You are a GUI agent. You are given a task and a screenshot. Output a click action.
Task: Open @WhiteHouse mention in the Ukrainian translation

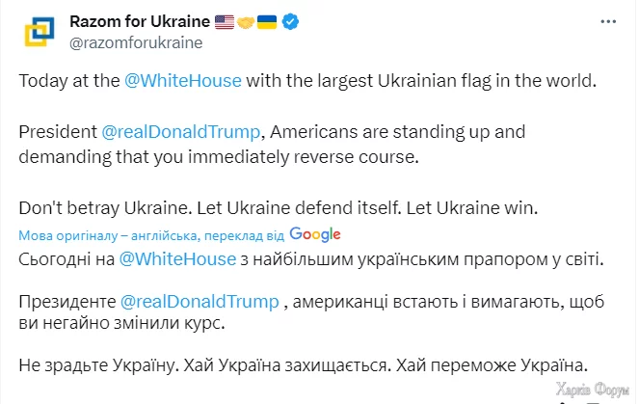[177, 258]
